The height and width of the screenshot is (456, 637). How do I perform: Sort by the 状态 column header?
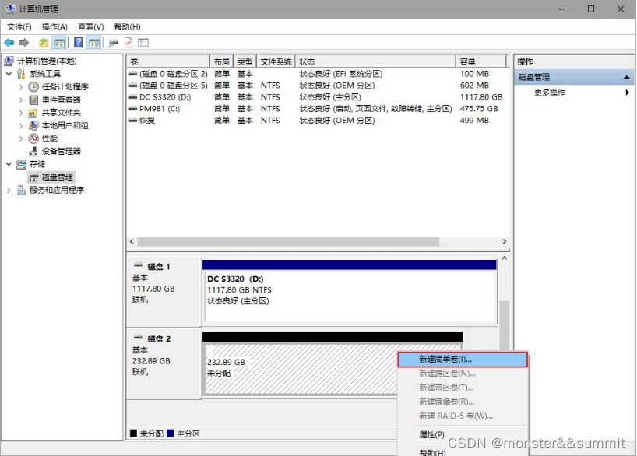[x=375, y=61]
